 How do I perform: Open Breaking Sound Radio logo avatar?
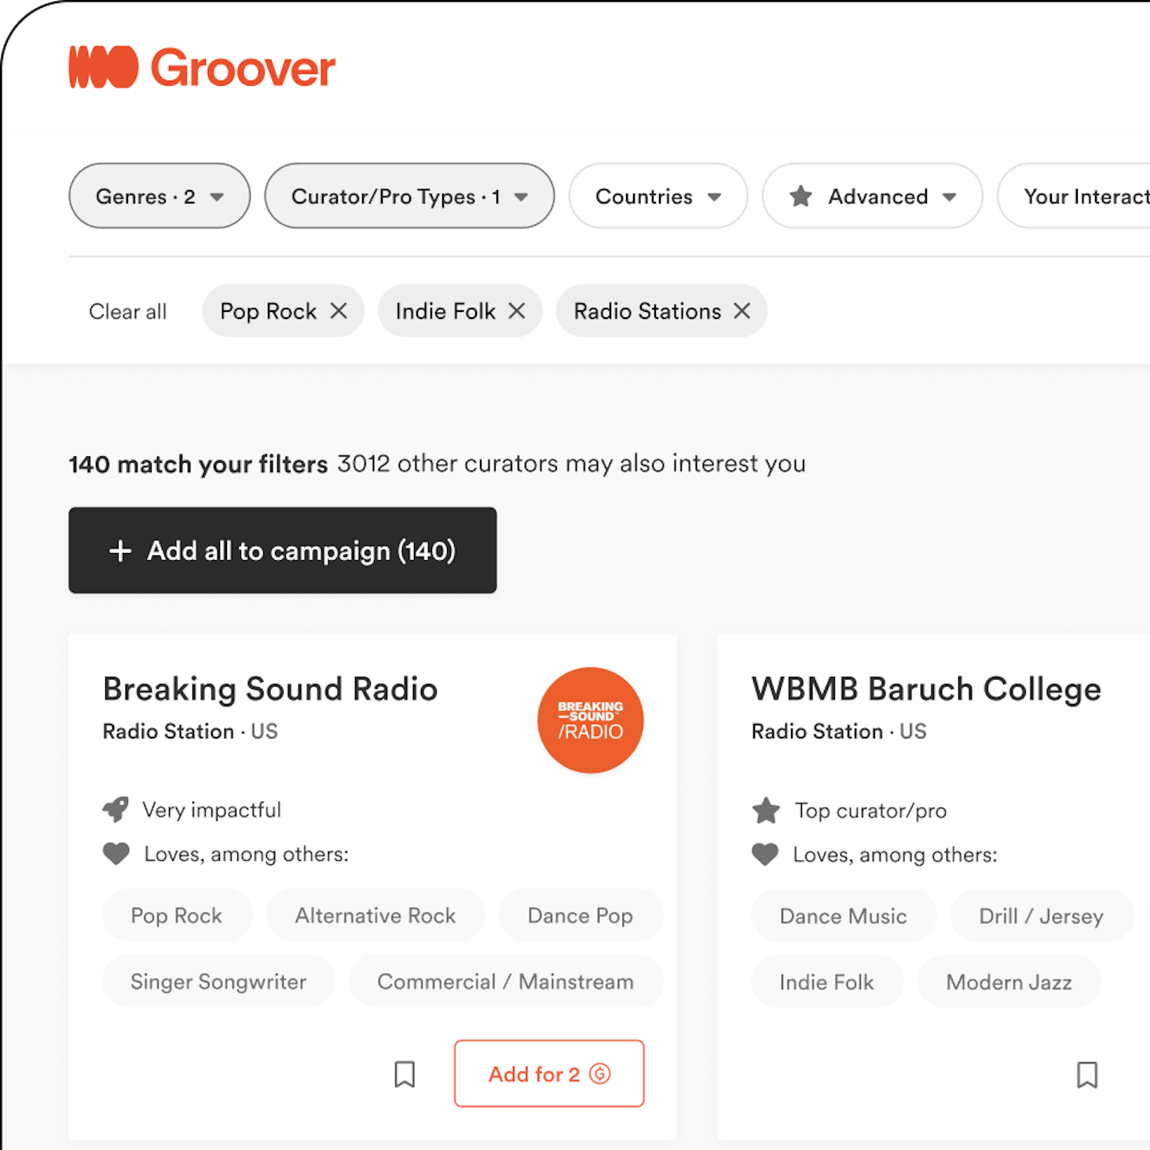tap(591, 720)
